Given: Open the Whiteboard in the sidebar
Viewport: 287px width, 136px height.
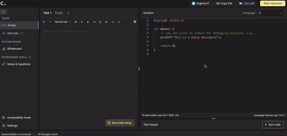Looking at the screenshot, I should 14,49.
